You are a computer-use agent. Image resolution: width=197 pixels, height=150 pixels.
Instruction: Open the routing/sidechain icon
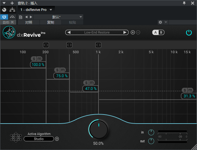tap(12, 10)
